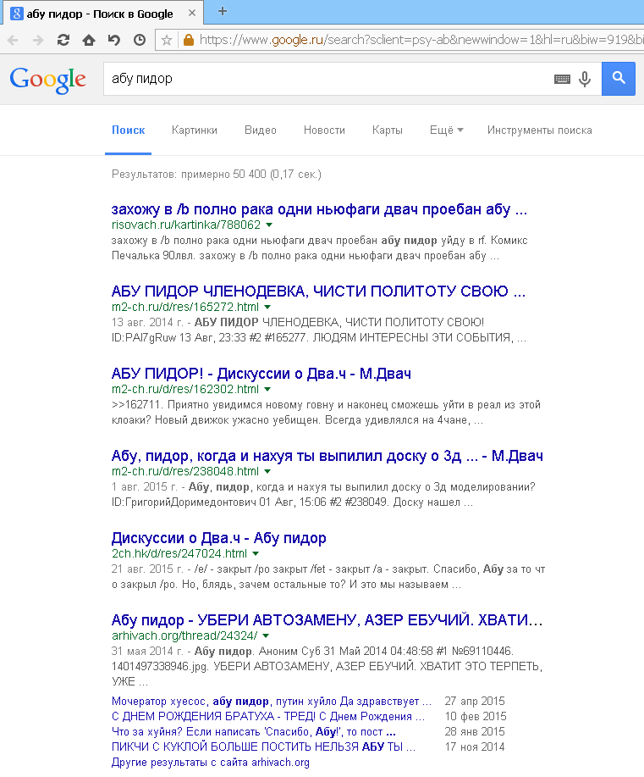The height and width of the screenshot is (777, 644).
Task: Click the search query input field
Action: 327,79
